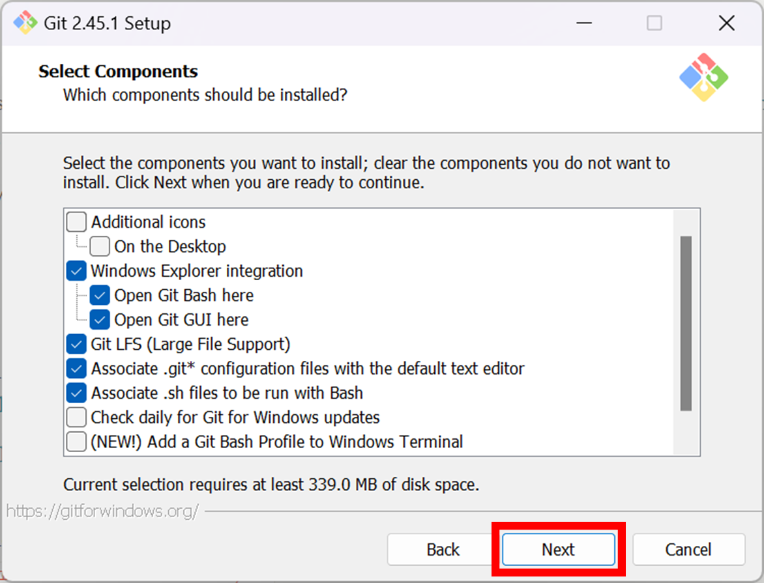
Task: Click the components list scrollbar thumb
Action: point(686,323)
